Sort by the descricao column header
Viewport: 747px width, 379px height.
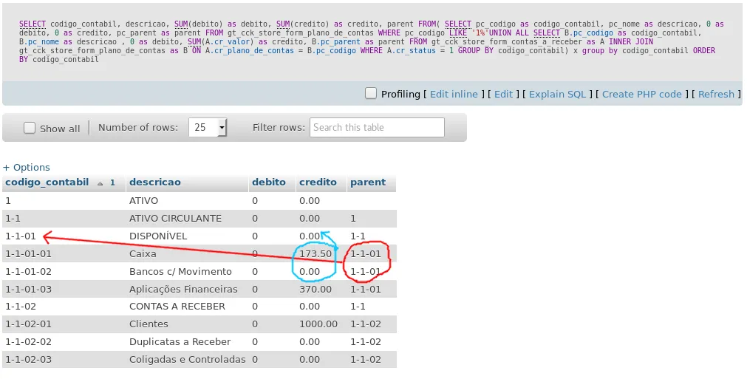[x=154, y=182]
